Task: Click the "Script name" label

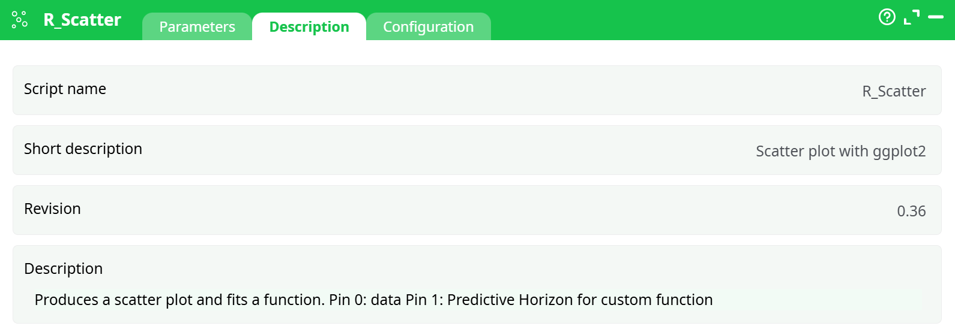Action: (x=65, y=89)
